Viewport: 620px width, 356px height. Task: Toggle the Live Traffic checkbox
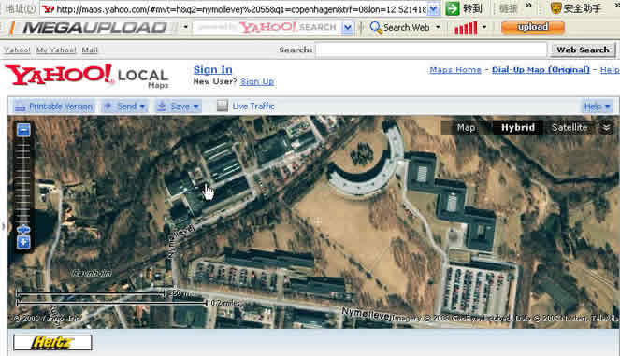(x=223, y=106)
